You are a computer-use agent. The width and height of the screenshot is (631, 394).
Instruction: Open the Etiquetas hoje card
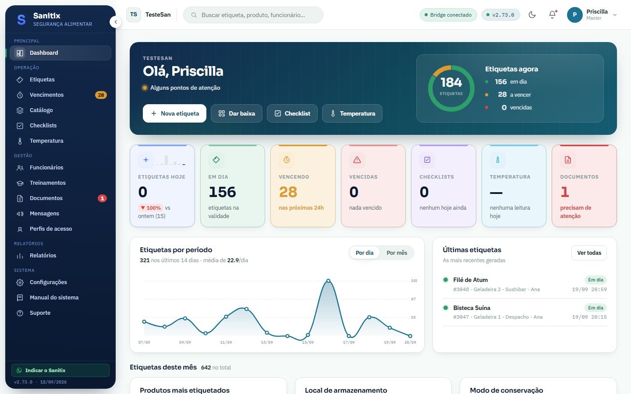(x=162, y=186)
